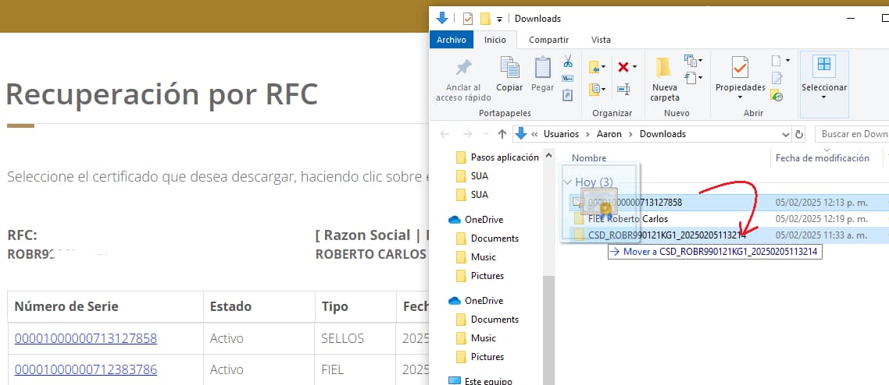
Task: Click the double chevron before Usuarios
Action: (x=534, y=135)
